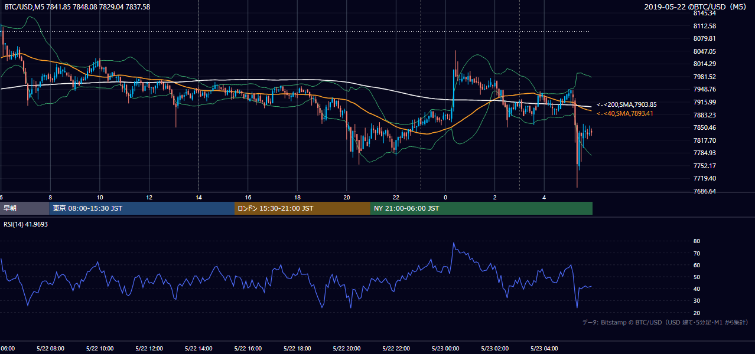Click price axis label 7850.46
Image resolution: width=755 pixels, height=354 pixels.
pyautogui.click(x=704, y=127)
